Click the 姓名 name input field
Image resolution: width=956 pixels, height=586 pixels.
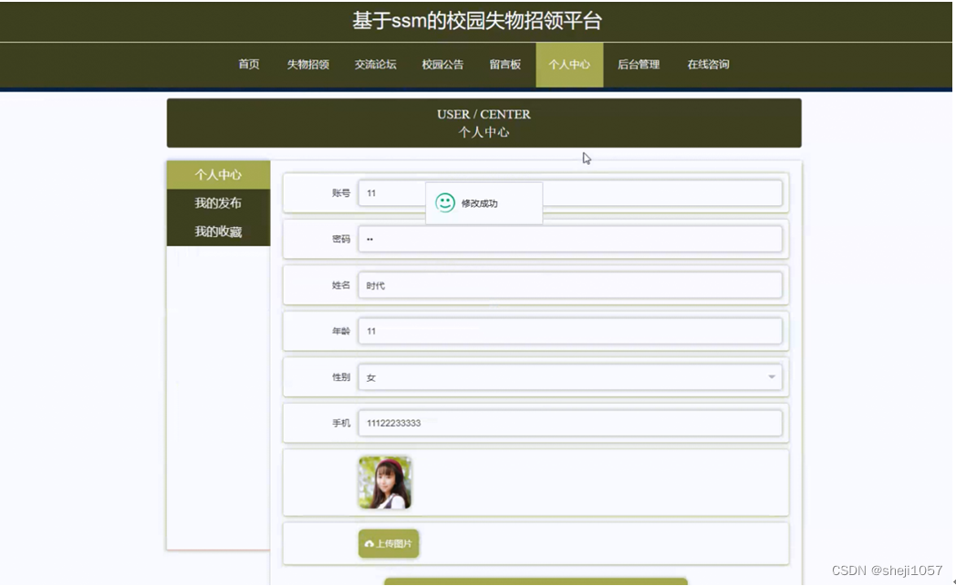570,285
